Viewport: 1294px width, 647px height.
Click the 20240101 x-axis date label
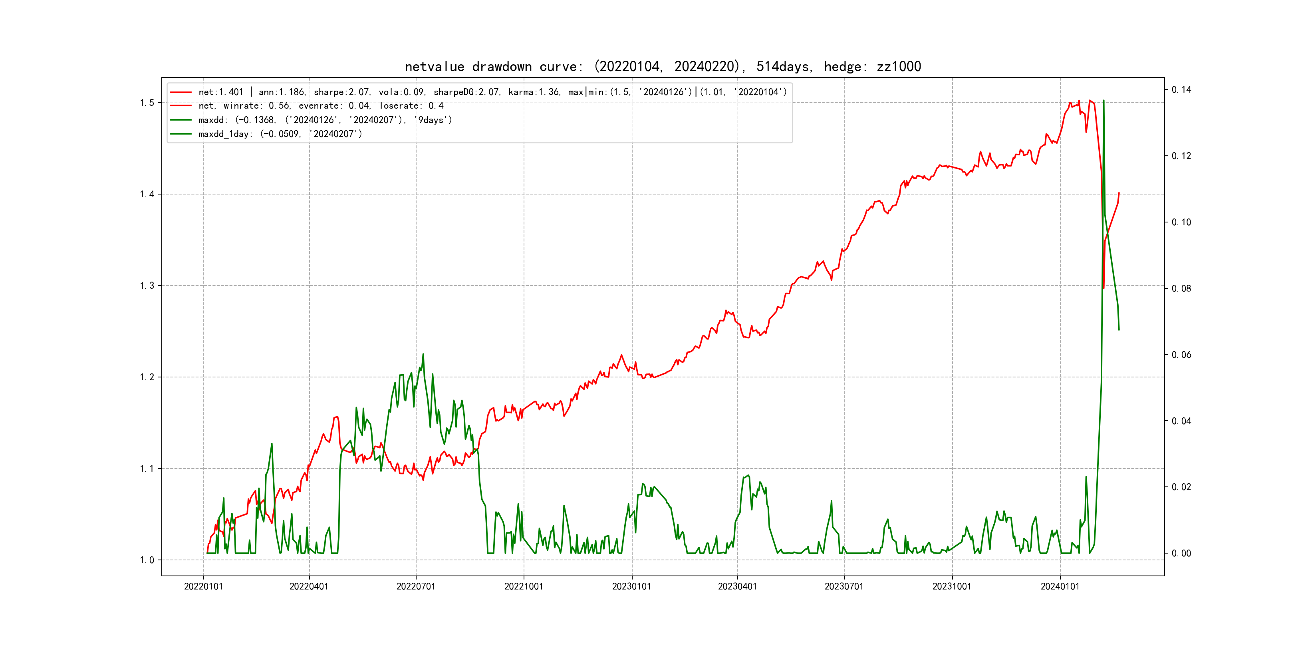click(x=1060, y=586)
